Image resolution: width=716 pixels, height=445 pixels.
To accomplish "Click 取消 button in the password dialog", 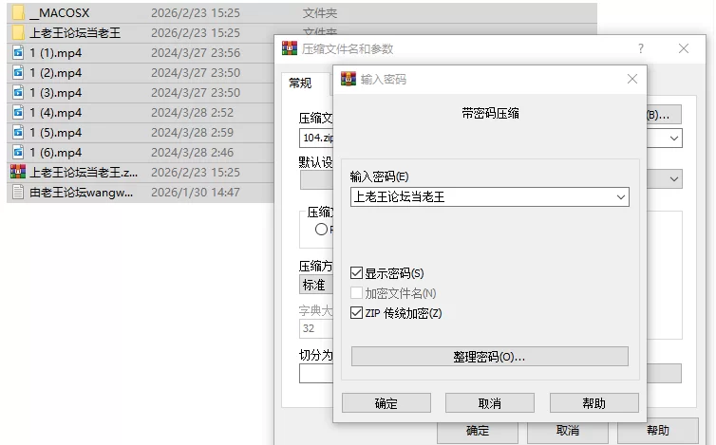I will (490, 403).
